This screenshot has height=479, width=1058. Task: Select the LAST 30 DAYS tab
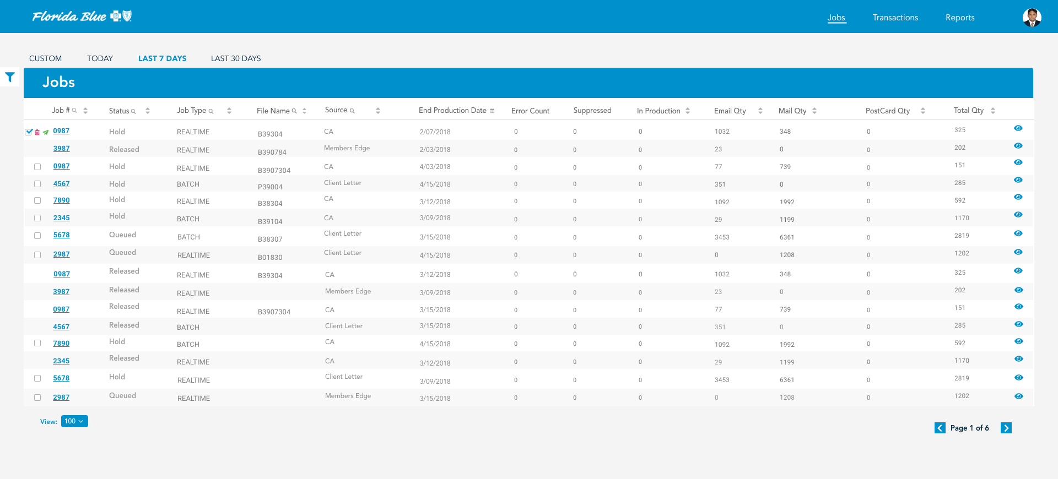[x=236, y=58]
